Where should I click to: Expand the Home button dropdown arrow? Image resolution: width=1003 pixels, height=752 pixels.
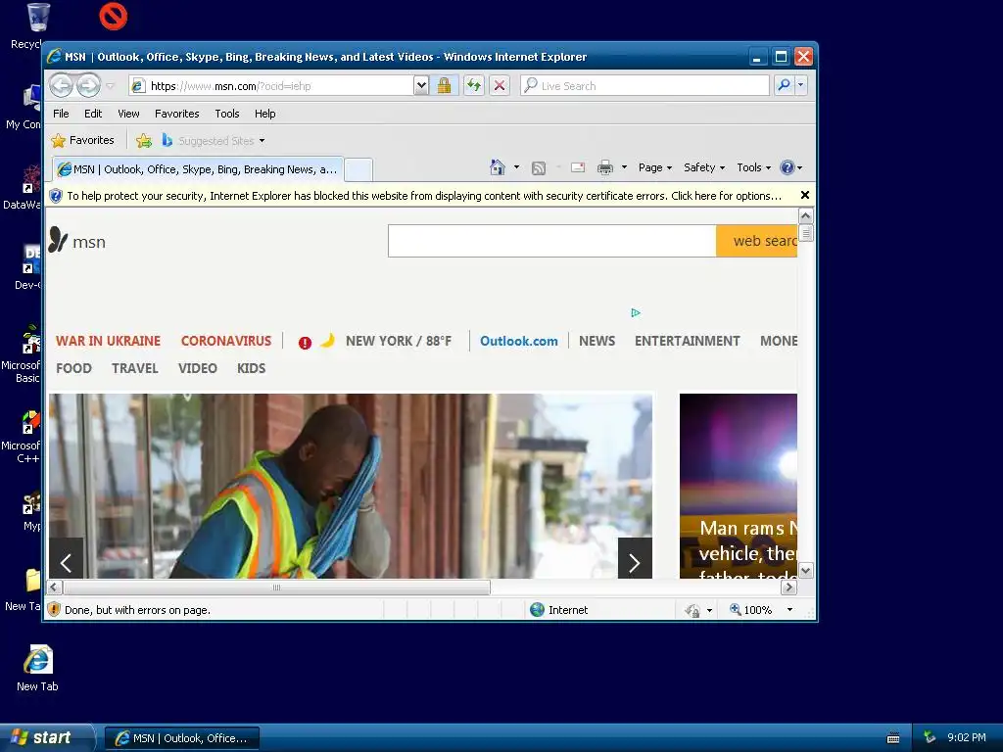coord(516,167)
